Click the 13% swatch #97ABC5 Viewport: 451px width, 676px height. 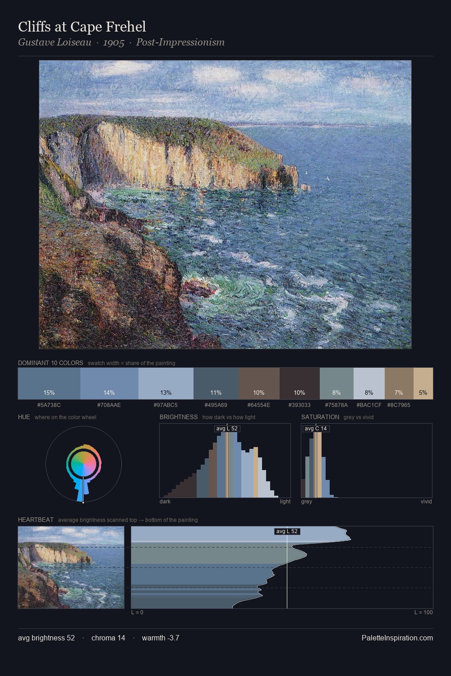[166, 384]
